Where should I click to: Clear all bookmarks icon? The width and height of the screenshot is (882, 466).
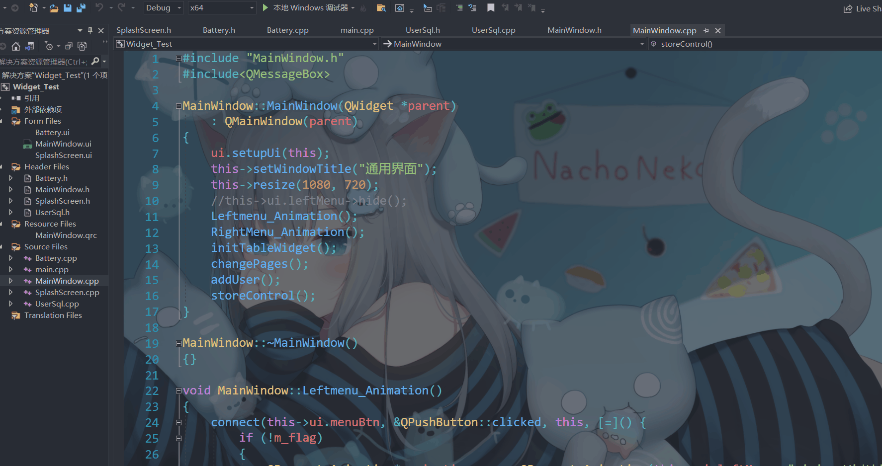tap(531, 8)
